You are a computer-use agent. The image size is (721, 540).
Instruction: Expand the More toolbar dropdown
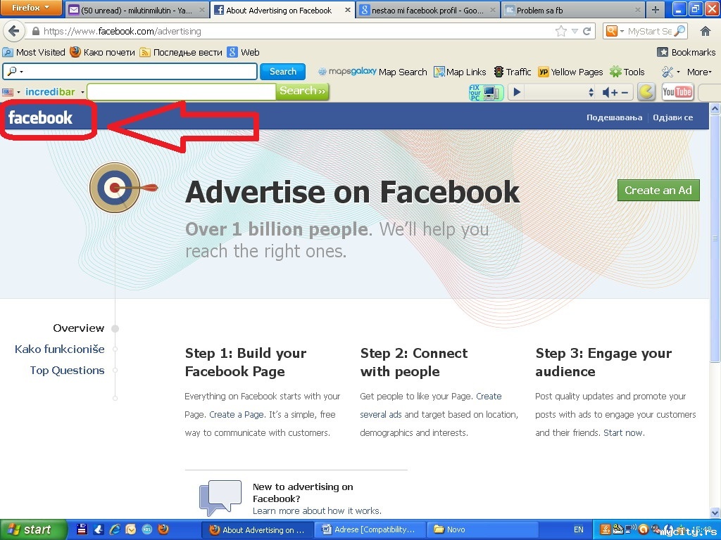699,72
